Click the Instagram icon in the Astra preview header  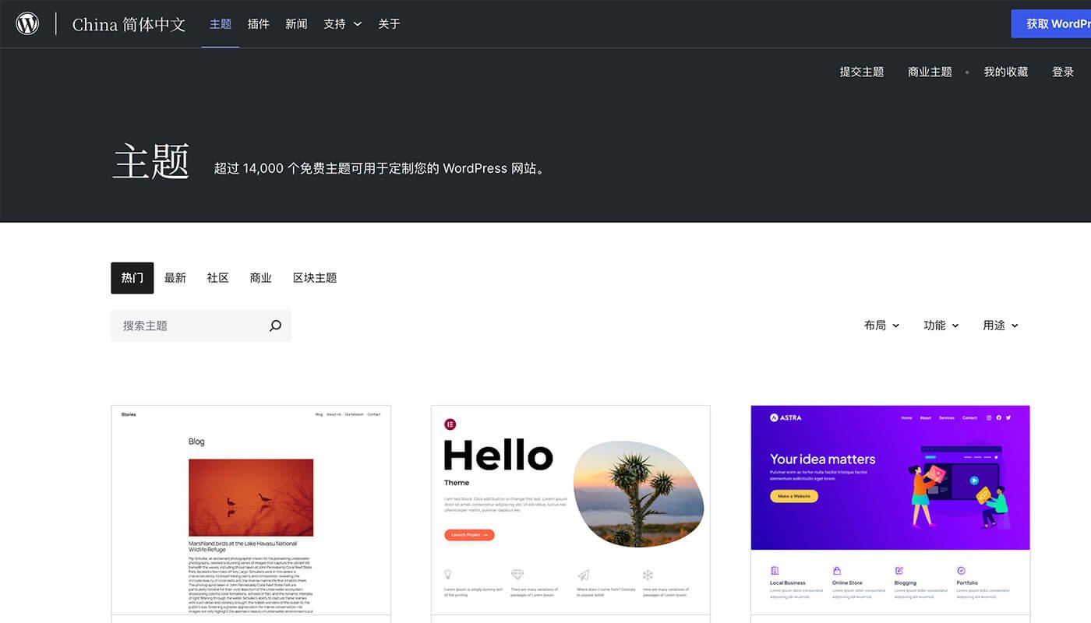988,417
